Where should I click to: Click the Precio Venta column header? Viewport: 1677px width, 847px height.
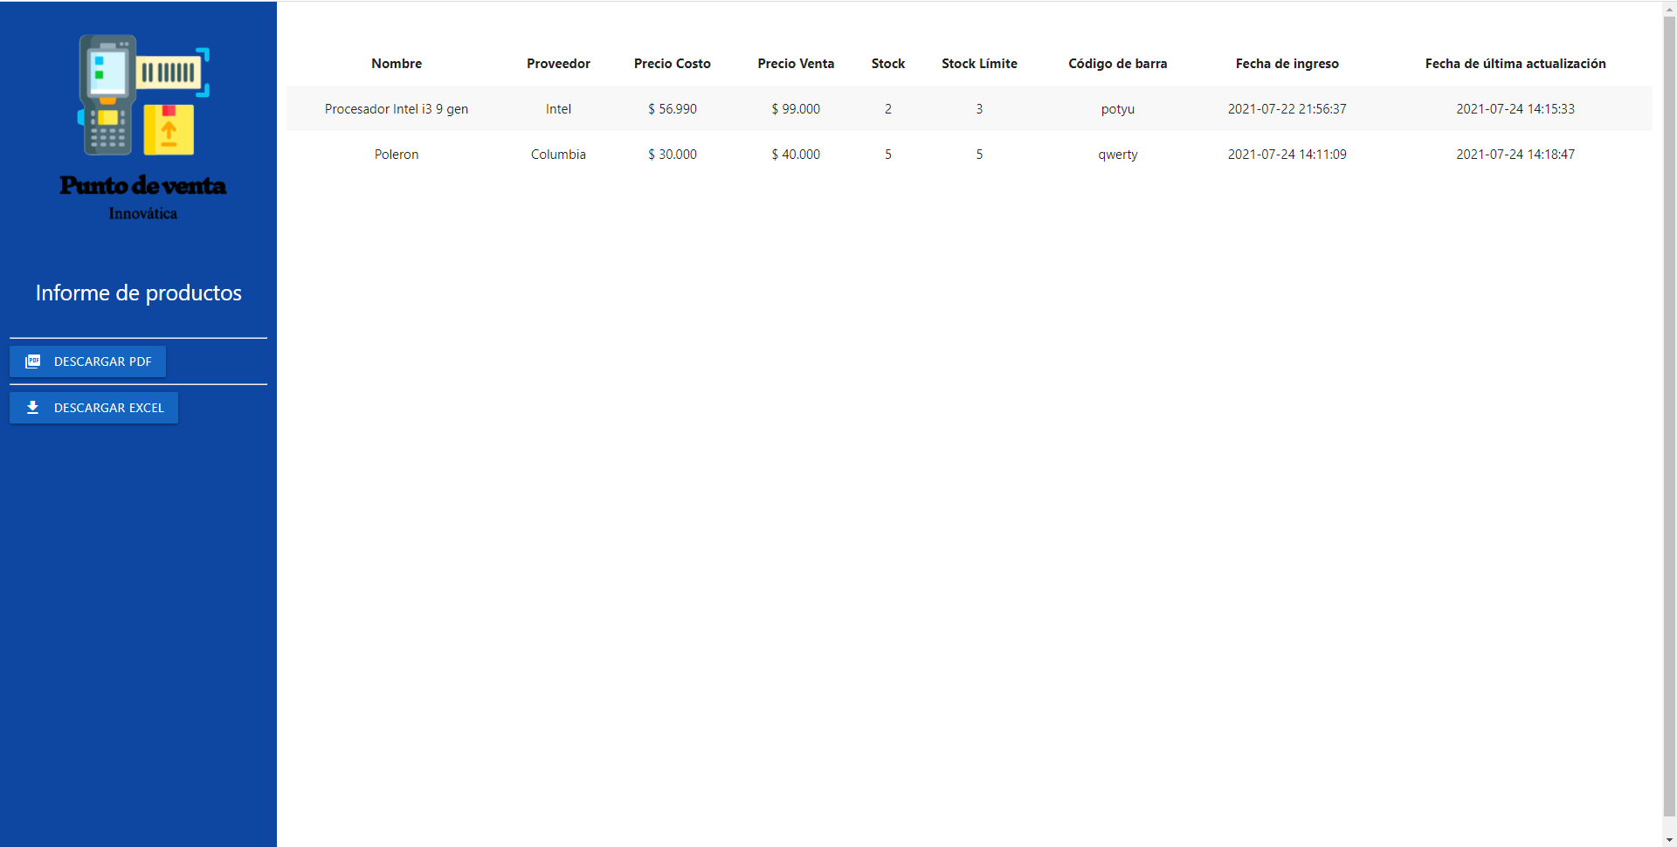pos(796,64)
